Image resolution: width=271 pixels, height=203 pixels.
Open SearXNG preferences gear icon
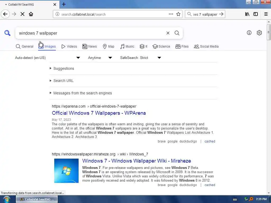[259, 33]
